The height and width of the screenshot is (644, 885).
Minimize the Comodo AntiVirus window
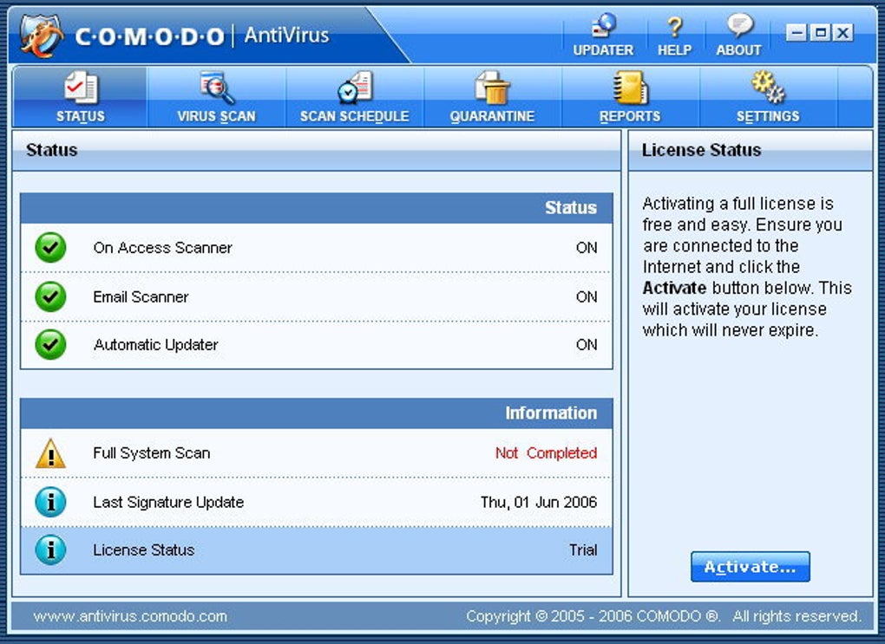[x=796, y=33]
